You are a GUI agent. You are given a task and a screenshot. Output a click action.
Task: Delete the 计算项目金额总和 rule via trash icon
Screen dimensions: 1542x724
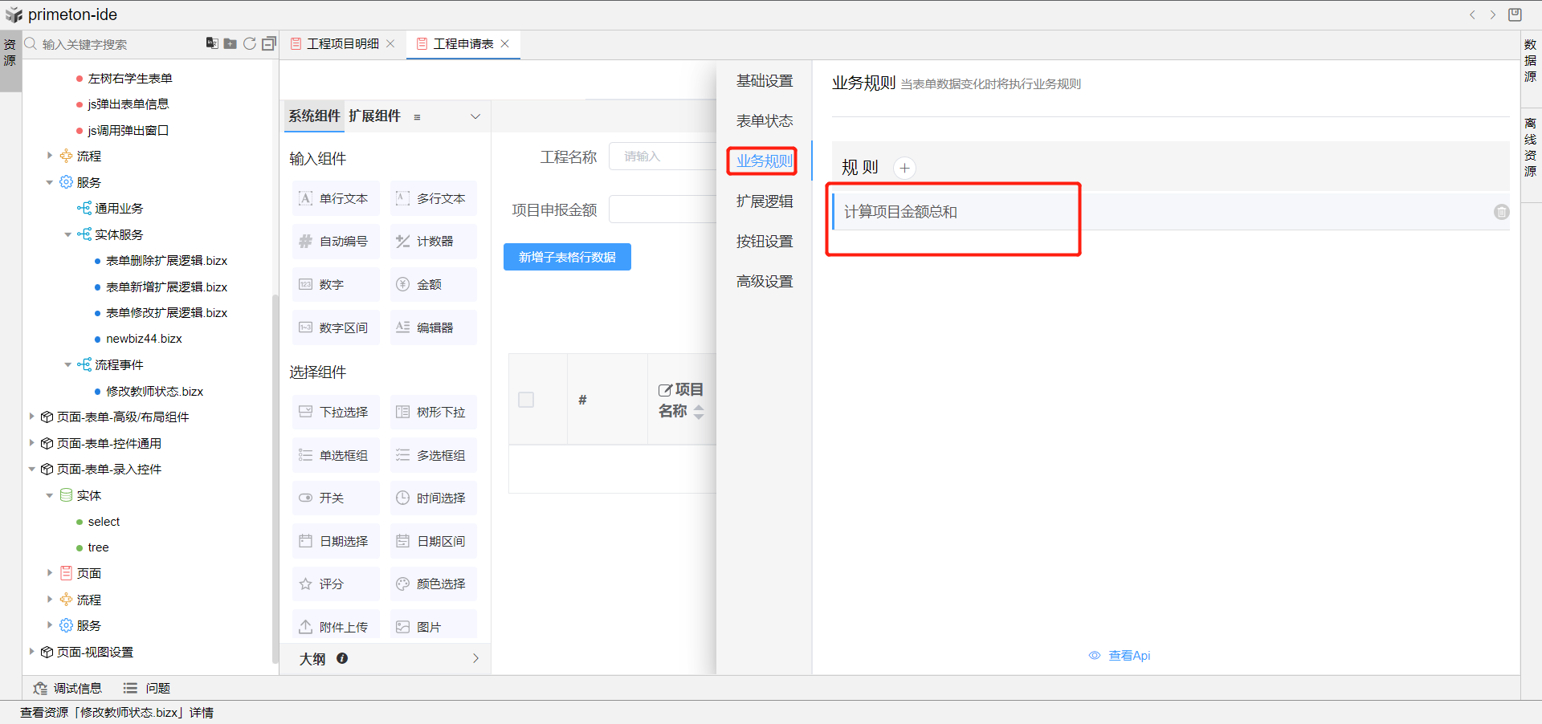[1501, 212]
